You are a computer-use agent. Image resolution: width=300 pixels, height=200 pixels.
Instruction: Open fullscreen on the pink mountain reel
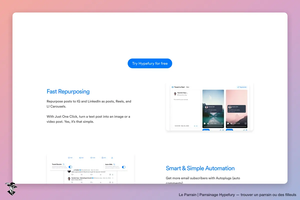point(246,123)
